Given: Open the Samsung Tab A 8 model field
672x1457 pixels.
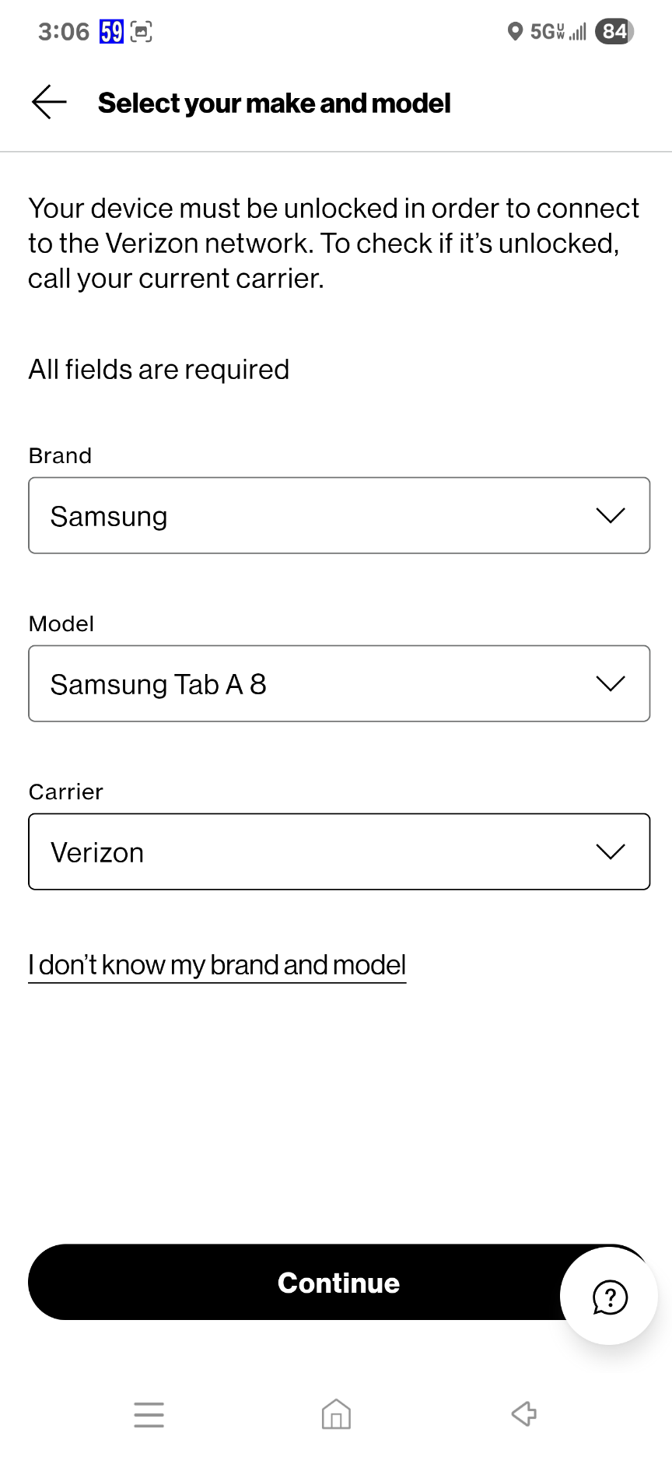Looking at the screenshot, I should coord(339,683).
